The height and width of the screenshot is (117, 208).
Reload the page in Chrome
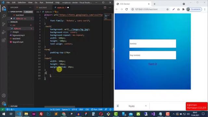(126, 9)
